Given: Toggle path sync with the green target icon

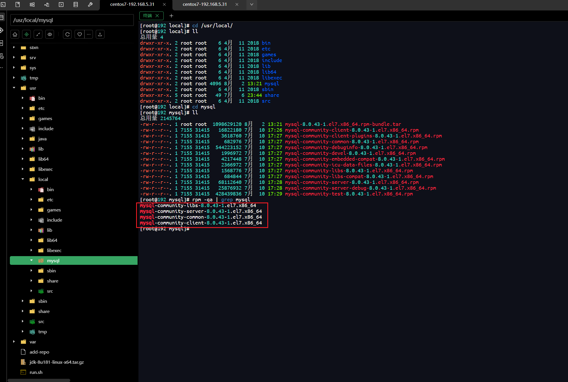Looking at the screenshot, I should [26, 34].
